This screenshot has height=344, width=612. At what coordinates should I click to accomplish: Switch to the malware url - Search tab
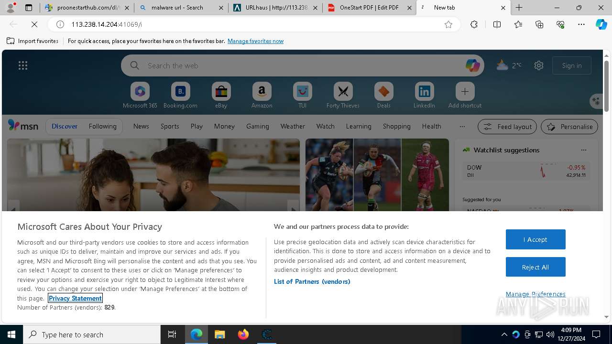[181, 8]
